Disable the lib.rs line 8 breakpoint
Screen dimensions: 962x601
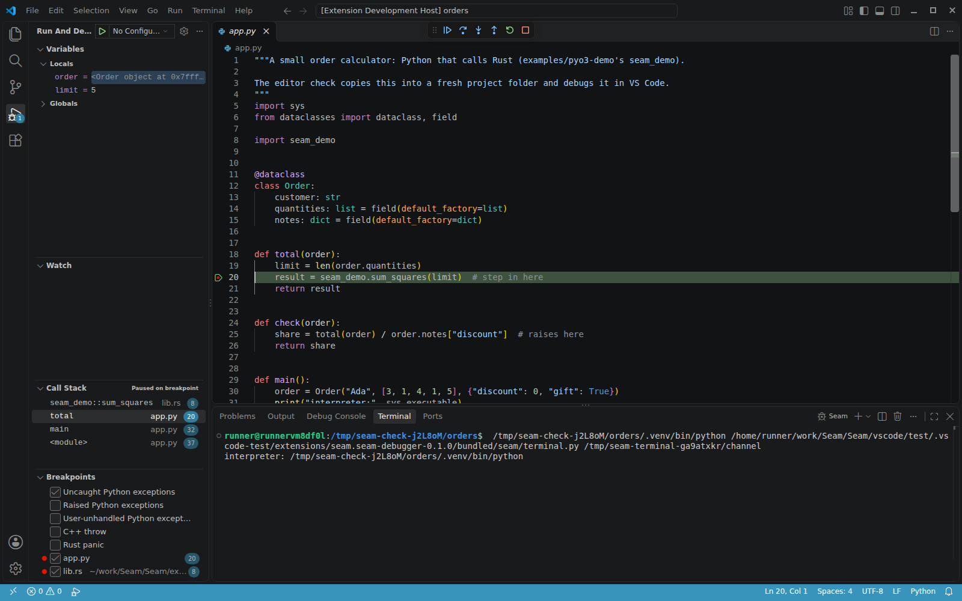pos(55,572)
